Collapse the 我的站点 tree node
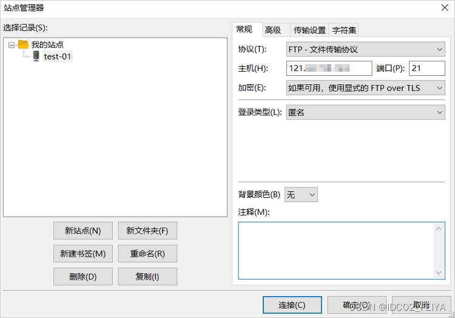 12,45
